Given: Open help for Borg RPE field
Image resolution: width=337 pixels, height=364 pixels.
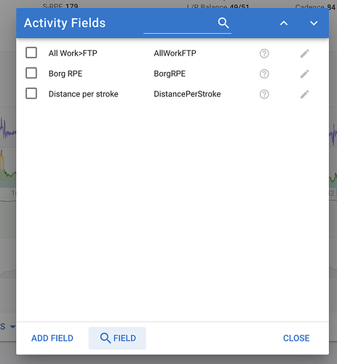Looking at the screenshot, I should [x=264, y=74].
